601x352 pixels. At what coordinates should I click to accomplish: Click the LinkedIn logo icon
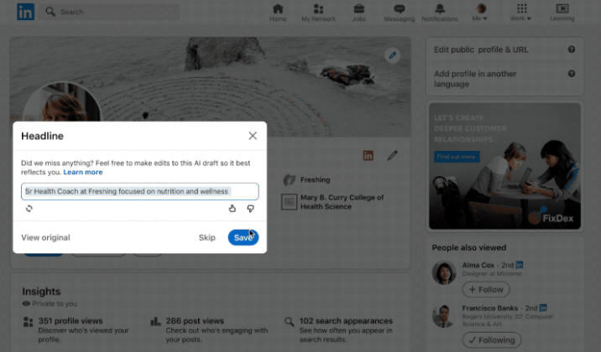click(26, 12)
